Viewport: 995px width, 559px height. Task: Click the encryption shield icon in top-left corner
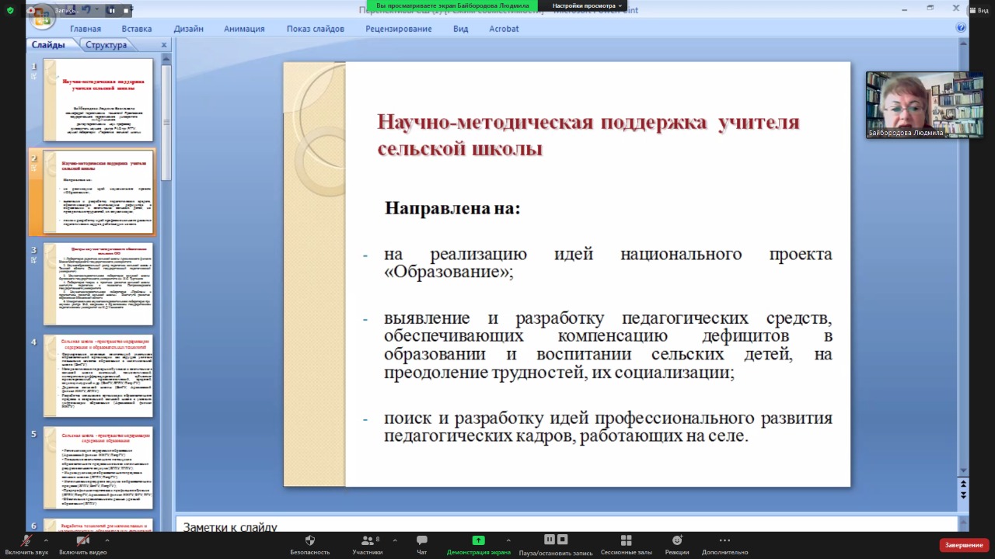pyautogui.click(x=10, y=10)
